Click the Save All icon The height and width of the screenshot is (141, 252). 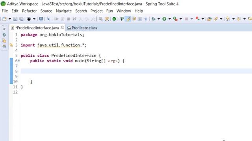click(21, 19)
